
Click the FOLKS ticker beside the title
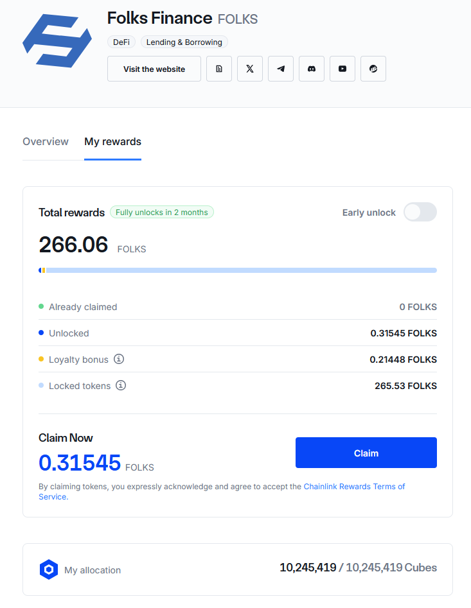point(238,19)
